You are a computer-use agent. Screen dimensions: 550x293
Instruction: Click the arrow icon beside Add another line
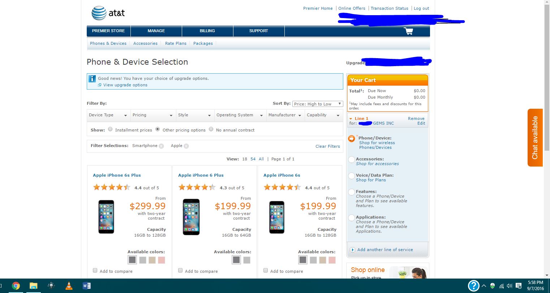[x=353, y=250]
